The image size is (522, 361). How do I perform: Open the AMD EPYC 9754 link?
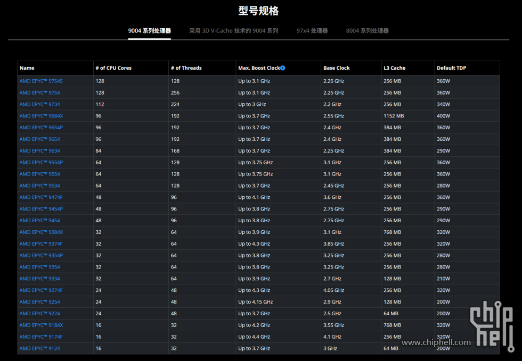pyautogui.click(x=39, y=93)
